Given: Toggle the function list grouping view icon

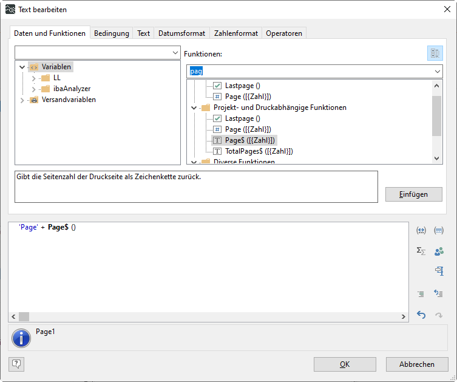Looking at the screenshot, I should pyautogui.click(x=435, y=53).
